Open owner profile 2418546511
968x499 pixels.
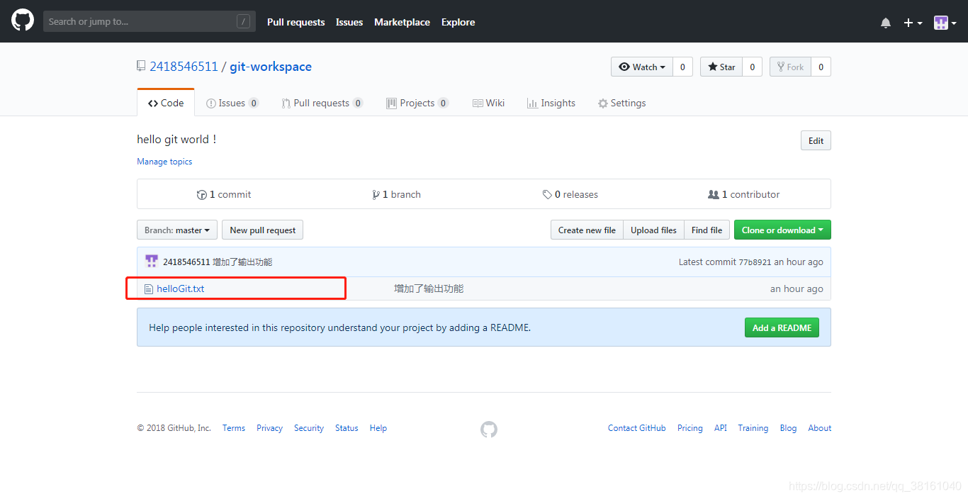(184, 67)
